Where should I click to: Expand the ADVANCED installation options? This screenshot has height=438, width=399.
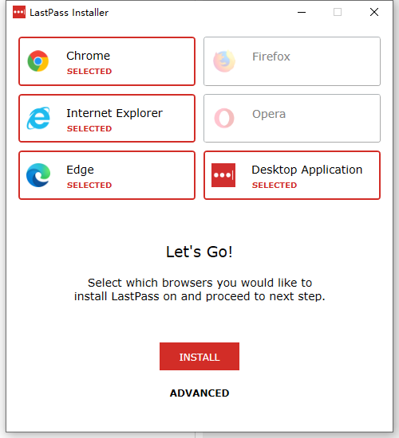click(199, 393)
